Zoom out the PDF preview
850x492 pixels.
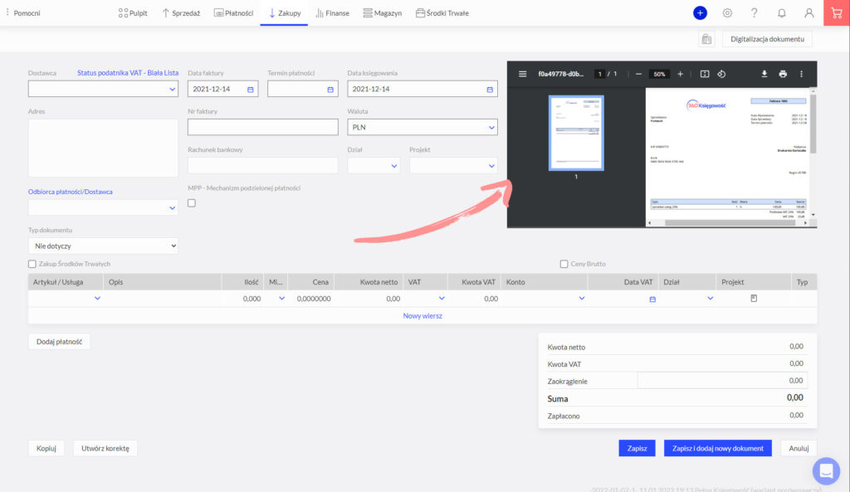[638, 74]
